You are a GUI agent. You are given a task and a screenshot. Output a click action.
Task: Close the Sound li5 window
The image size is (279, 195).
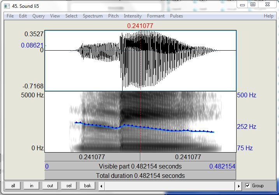pos(267,4)
